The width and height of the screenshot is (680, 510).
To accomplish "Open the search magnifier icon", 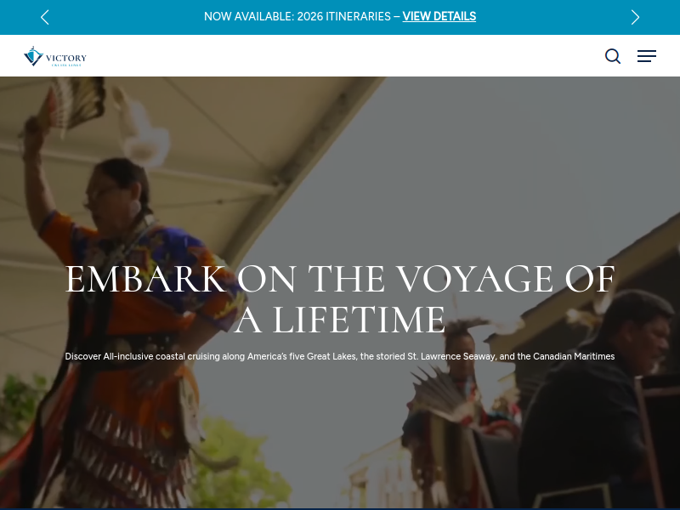I will coord(613,56).
